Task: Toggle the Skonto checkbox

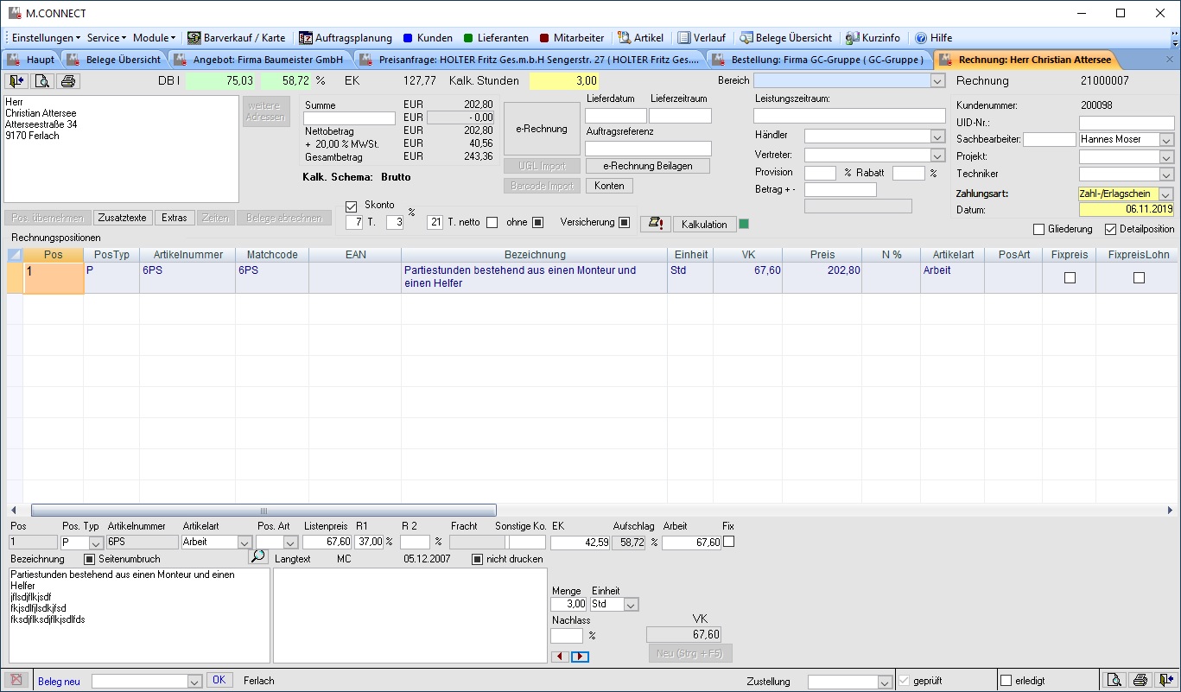Action: 351,206
